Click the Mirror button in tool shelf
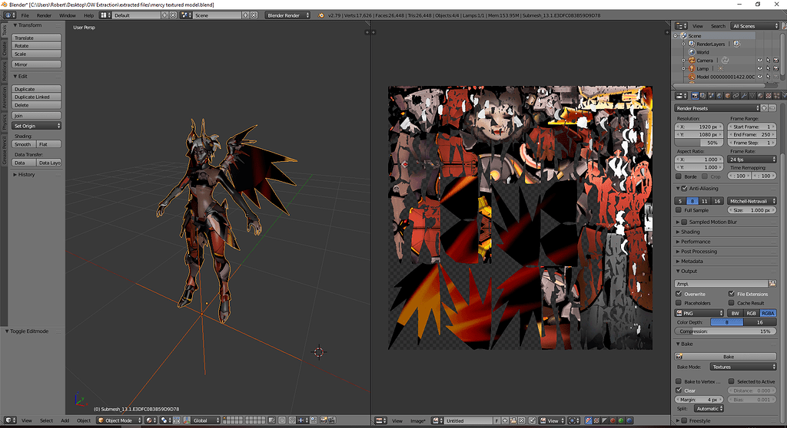787x428 pixels. [37, 64]
